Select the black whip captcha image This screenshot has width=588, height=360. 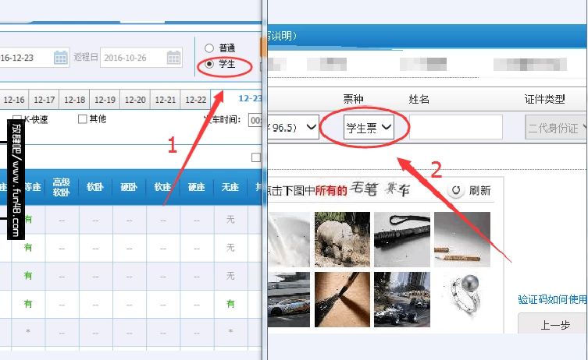tap(402, 239)
